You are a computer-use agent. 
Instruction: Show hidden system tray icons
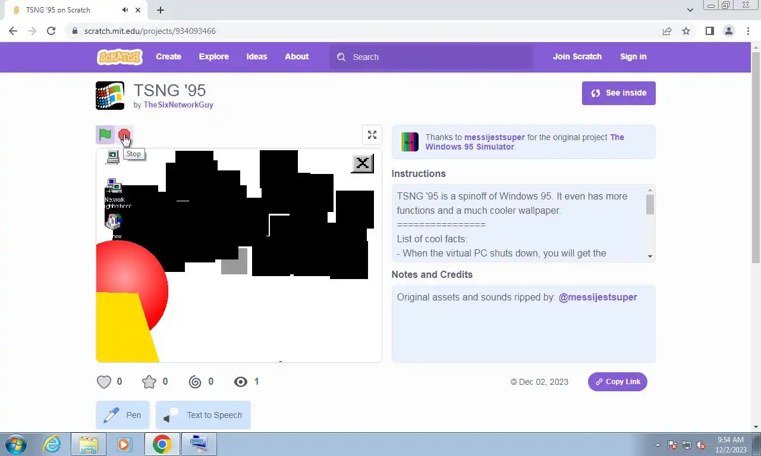[658, 445]
